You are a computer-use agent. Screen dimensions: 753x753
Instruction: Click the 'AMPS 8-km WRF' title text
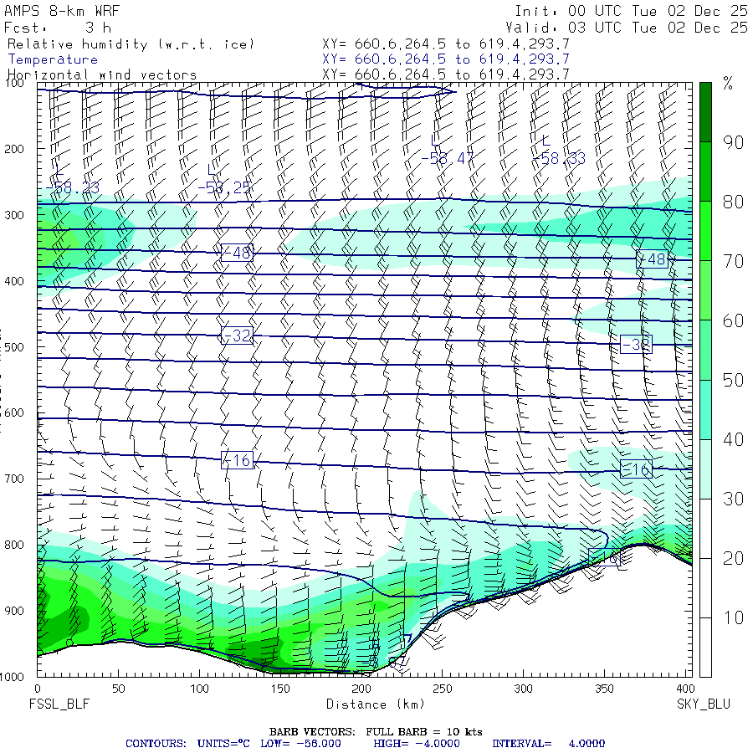click(x=62, y=11)
